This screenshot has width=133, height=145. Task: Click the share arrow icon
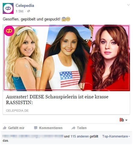coord(73,128)
